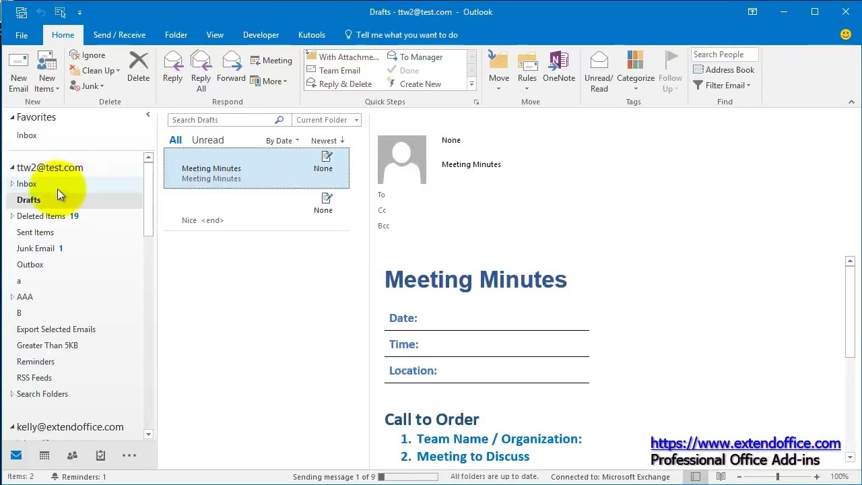Screen dimensions: 862x485
Task: Select the Sent Items folder
Action: (x=35, y=232)
